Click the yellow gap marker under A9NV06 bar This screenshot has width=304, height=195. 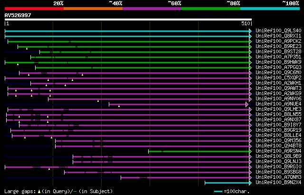click(x=98, y=101)
